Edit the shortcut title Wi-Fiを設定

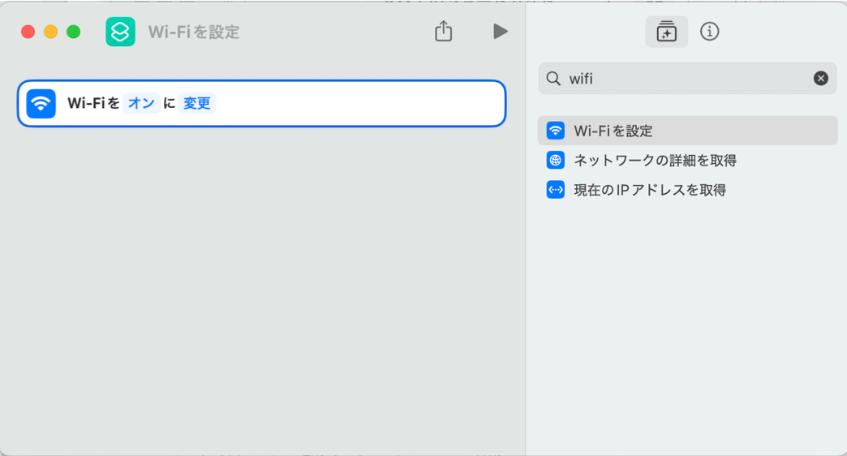pos(194,32)
